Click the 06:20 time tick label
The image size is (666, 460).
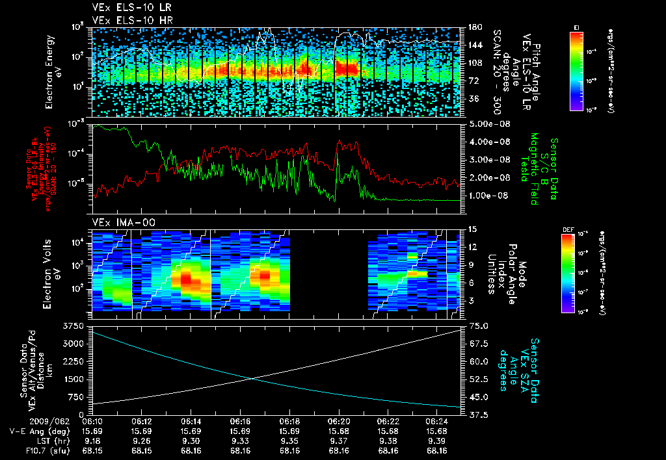(x=339, y=422)
